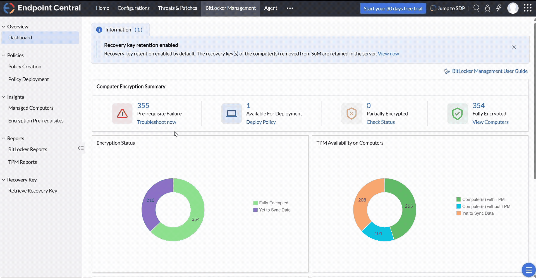This screenshot has width=536, height=278.
Task: Click the blue Information circle icon
Action: tap(99, 30)
